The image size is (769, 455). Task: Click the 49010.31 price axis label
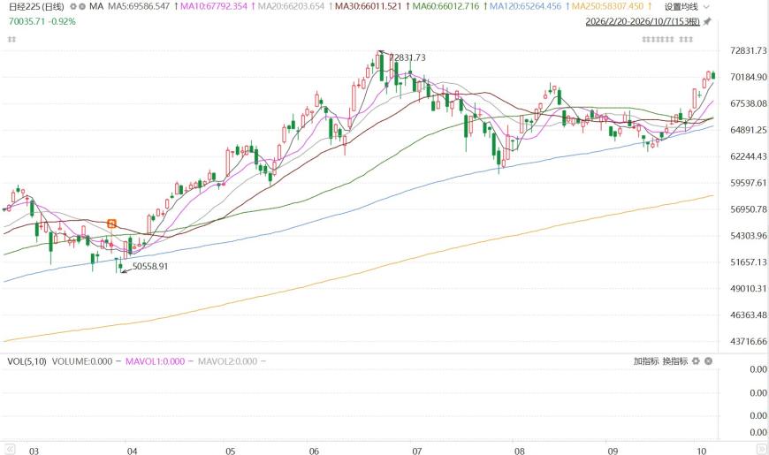[x=749, y=288]
